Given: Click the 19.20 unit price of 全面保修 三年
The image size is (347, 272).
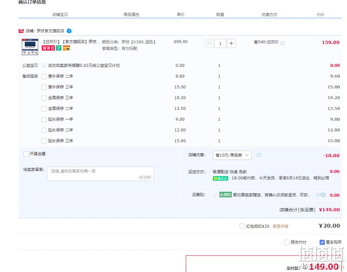Looking at the screenshot, I should pos(180,98).
